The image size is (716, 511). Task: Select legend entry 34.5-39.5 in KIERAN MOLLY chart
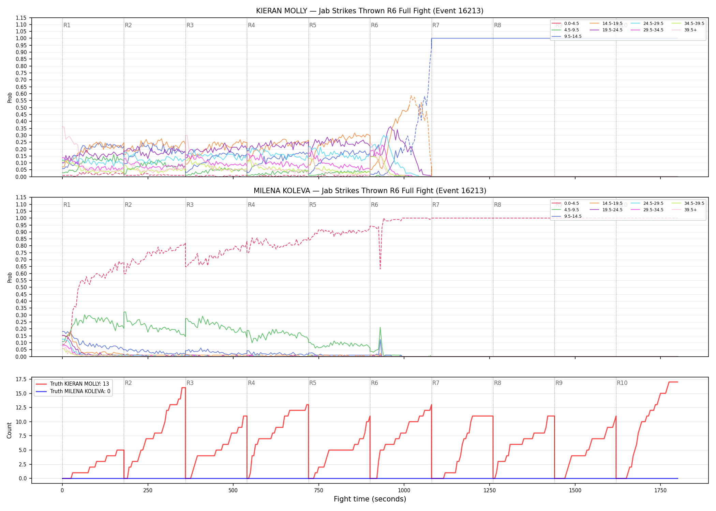tap(688, 24)
